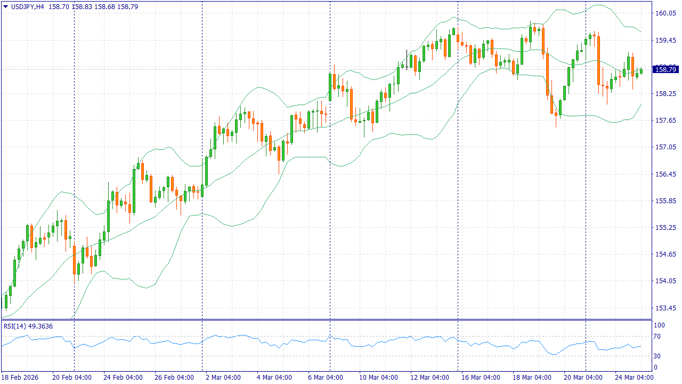Image resolution: width=682 pixels, height=384 pixels.
Task: Click the 12 Mar 04:00 time label
Action: [429, 378]
